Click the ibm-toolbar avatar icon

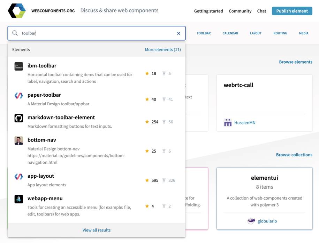click(19, 66)
